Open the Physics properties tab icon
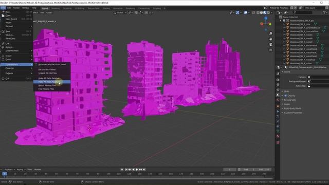Viewport: 329px width, 185px height. coord(278,121)
